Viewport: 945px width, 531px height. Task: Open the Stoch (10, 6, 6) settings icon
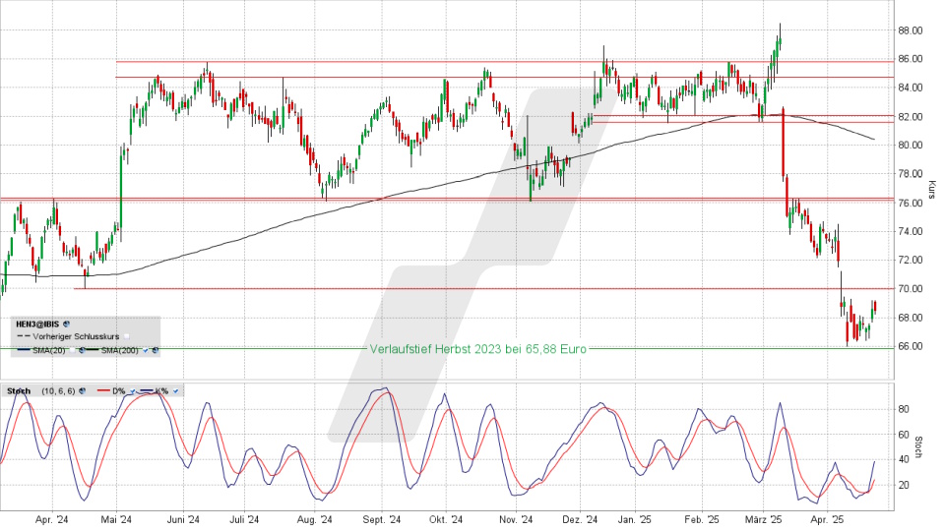pyautogui.click(x=82, y=390)
